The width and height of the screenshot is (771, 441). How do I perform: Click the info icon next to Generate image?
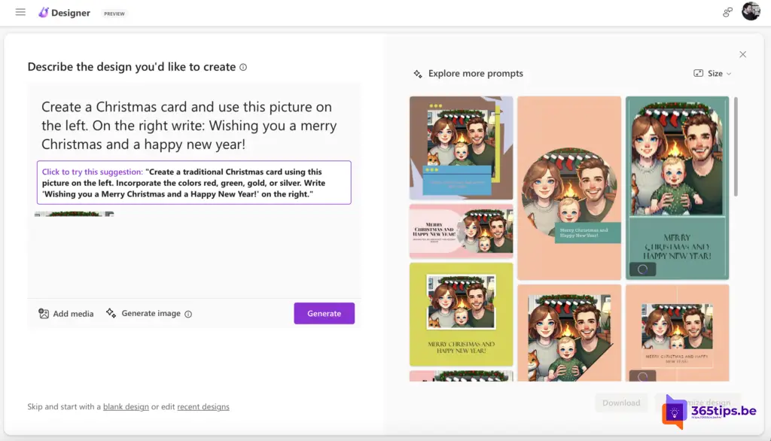188,314
